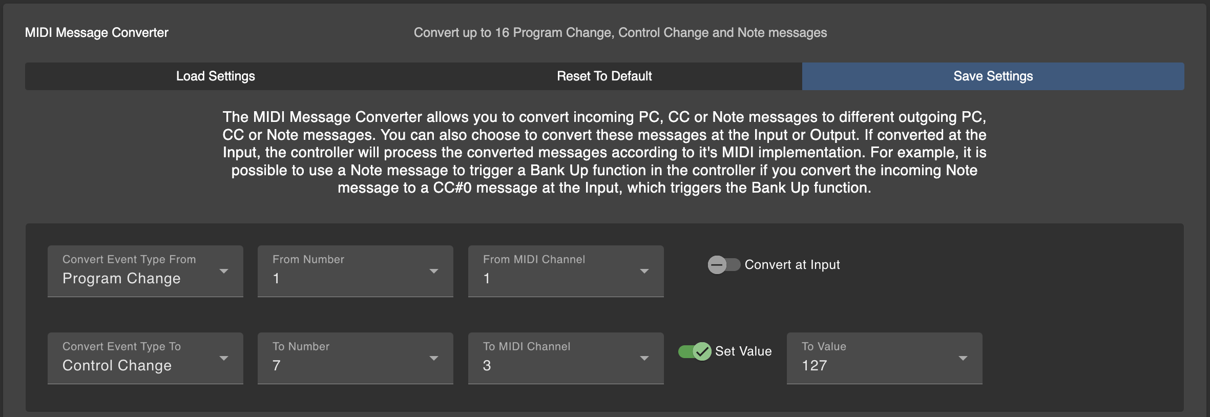Disable the Set Value switch
The height and width of the screenshot is (417, 1210).
(x=695, y=351)
